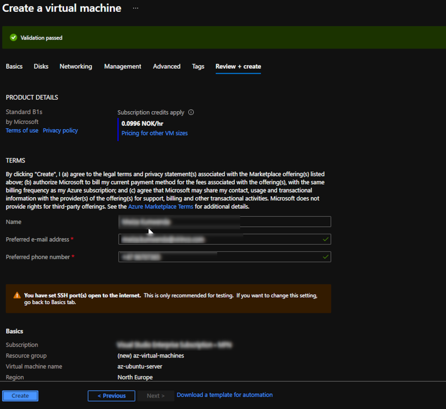Select the 0.0996 NOK/hr price text
The width and height of the screenshot is (446, 409).
(x=142, y=124)
